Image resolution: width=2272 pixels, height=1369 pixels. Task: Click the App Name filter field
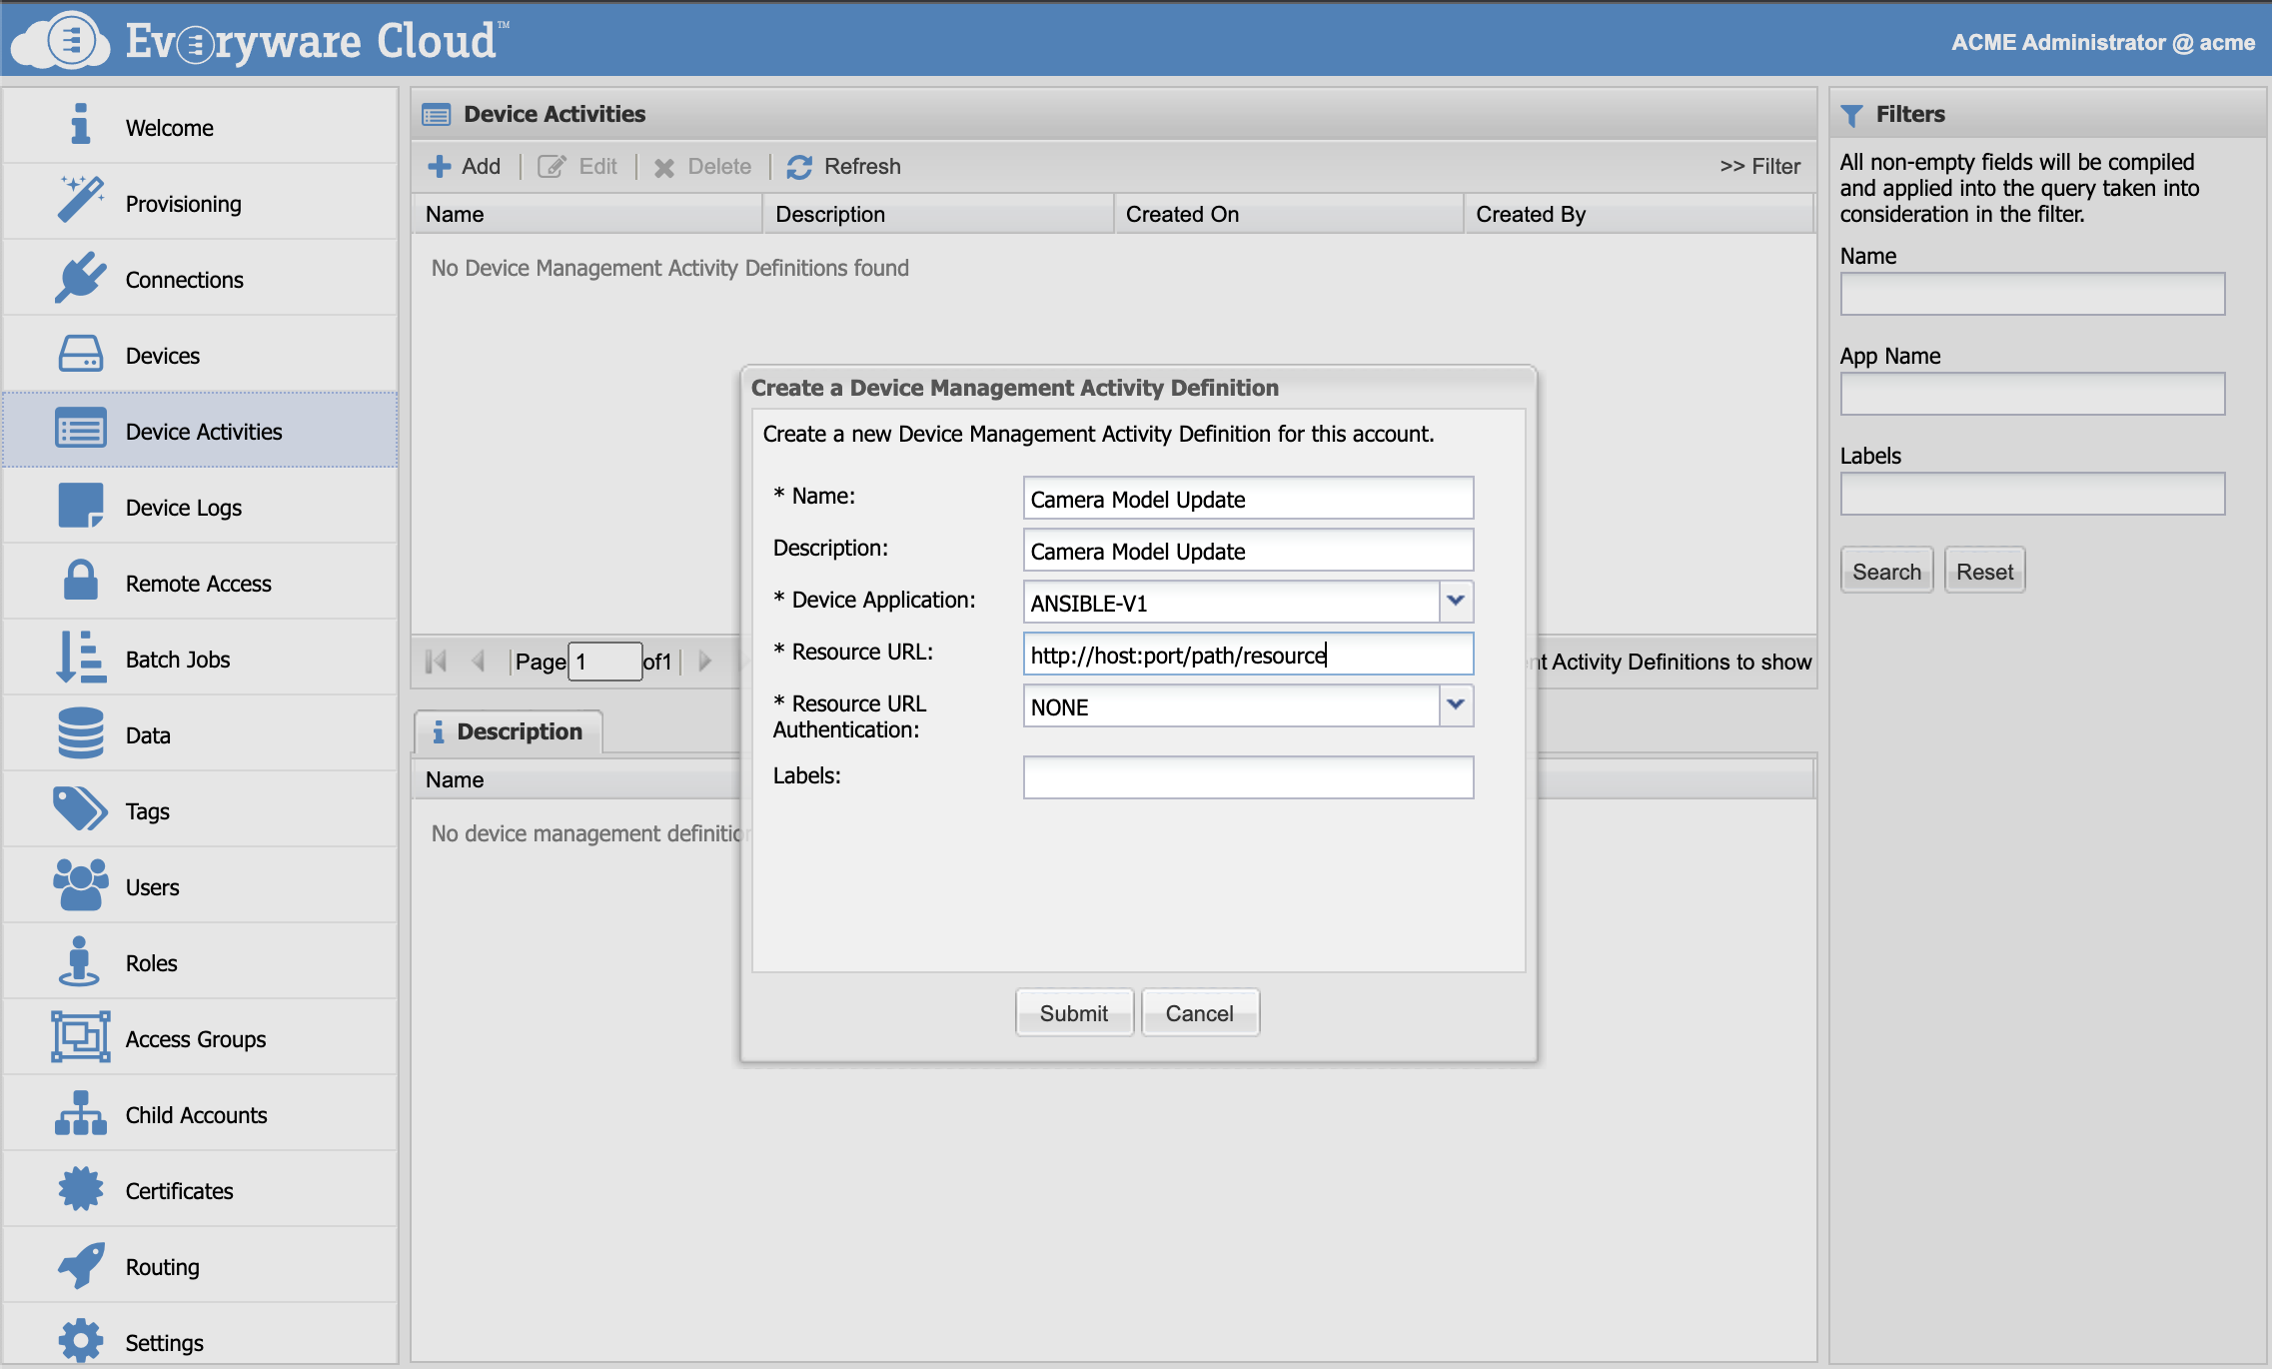point(2031,394)
